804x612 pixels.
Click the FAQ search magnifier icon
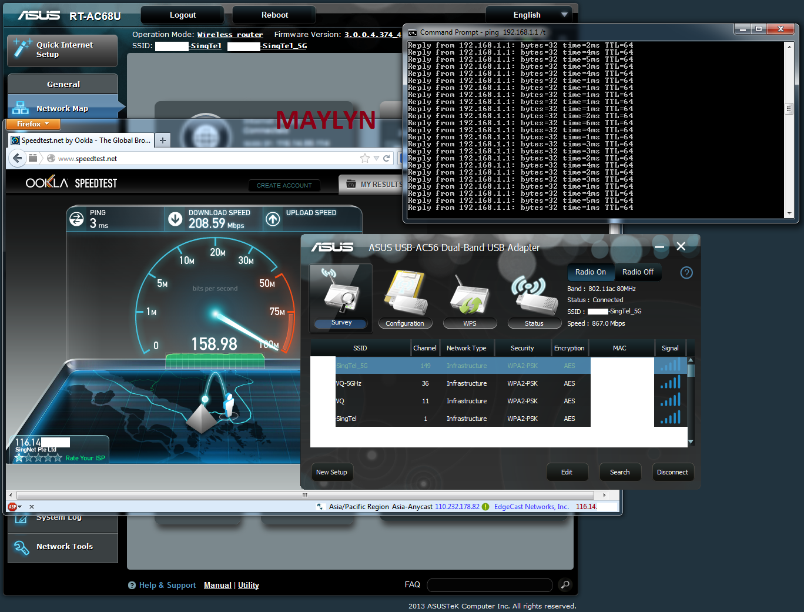point(565,584)
